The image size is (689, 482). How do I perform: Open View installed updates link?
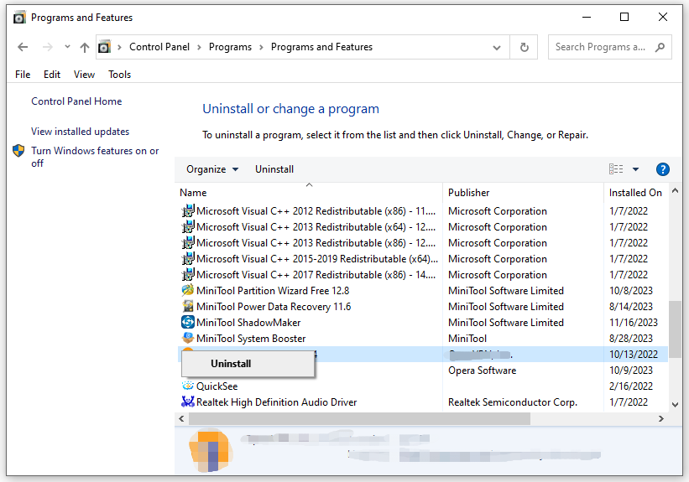pyautogui.click(x=80, y=132)
